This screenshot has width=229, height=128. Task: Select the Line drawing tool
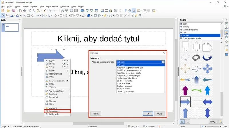click(24, 15)
